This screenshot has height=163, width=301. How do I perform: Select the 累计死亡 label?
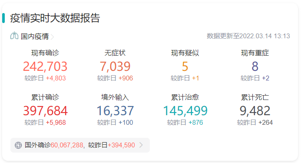(255, 97)
